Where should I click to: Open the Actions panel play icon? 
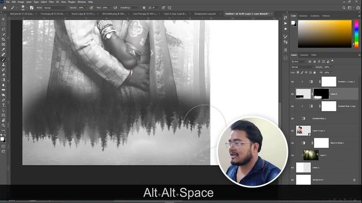tap(286, 23)
